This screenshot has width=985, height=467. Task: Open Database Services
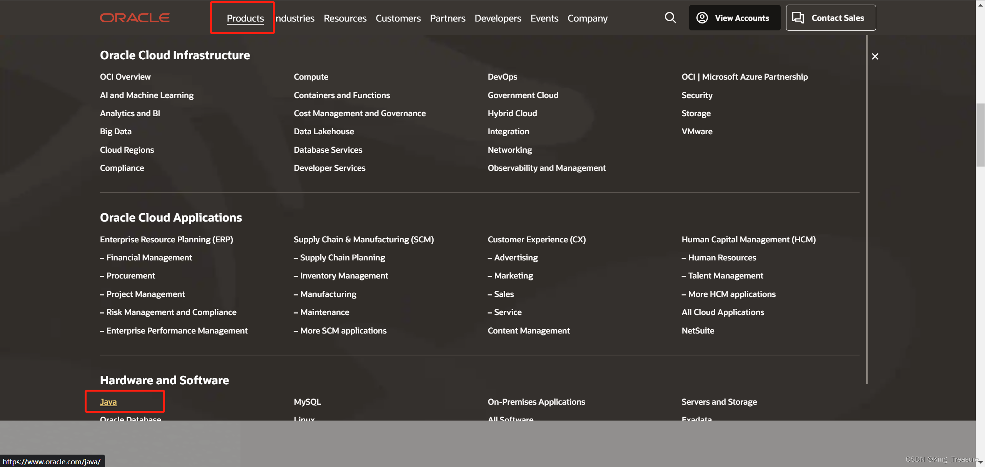click(328, 150)
